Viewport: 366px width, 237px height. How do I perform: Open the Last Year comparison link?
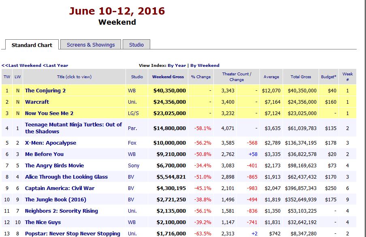pos(55,65)
